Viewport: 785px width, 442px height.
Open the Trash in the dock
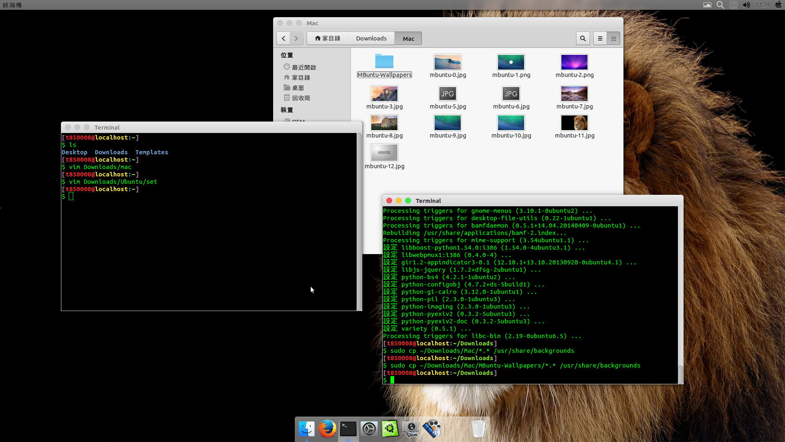pos(478,429)
